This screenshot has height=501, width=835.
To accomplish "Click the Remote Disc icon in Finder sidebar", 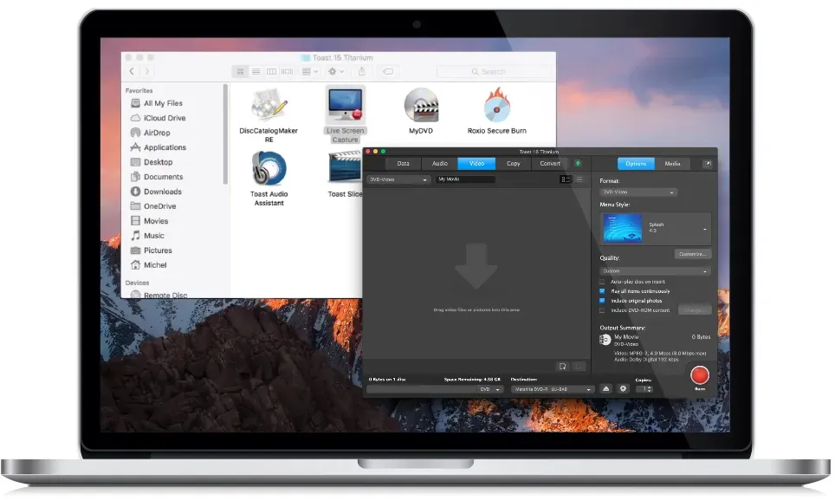I will tap(135, 295).
